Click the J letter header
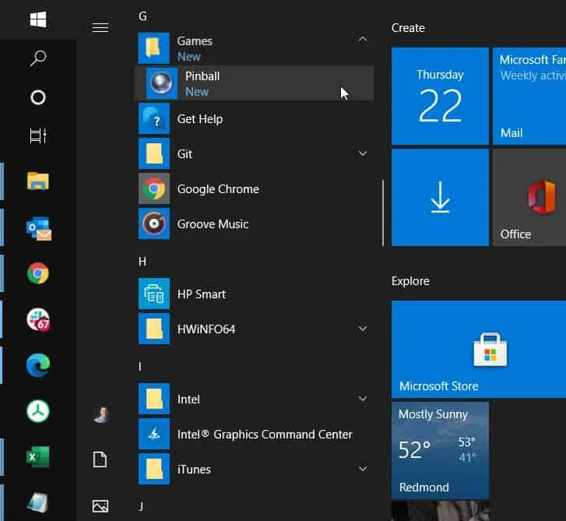 [141, 506]
